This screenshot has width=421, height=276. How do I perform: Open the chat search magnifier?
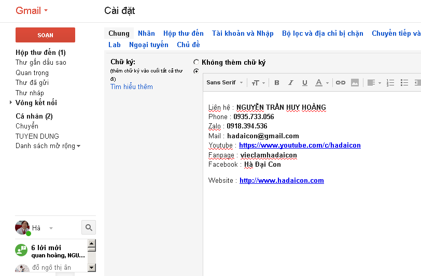click(89, 227)
